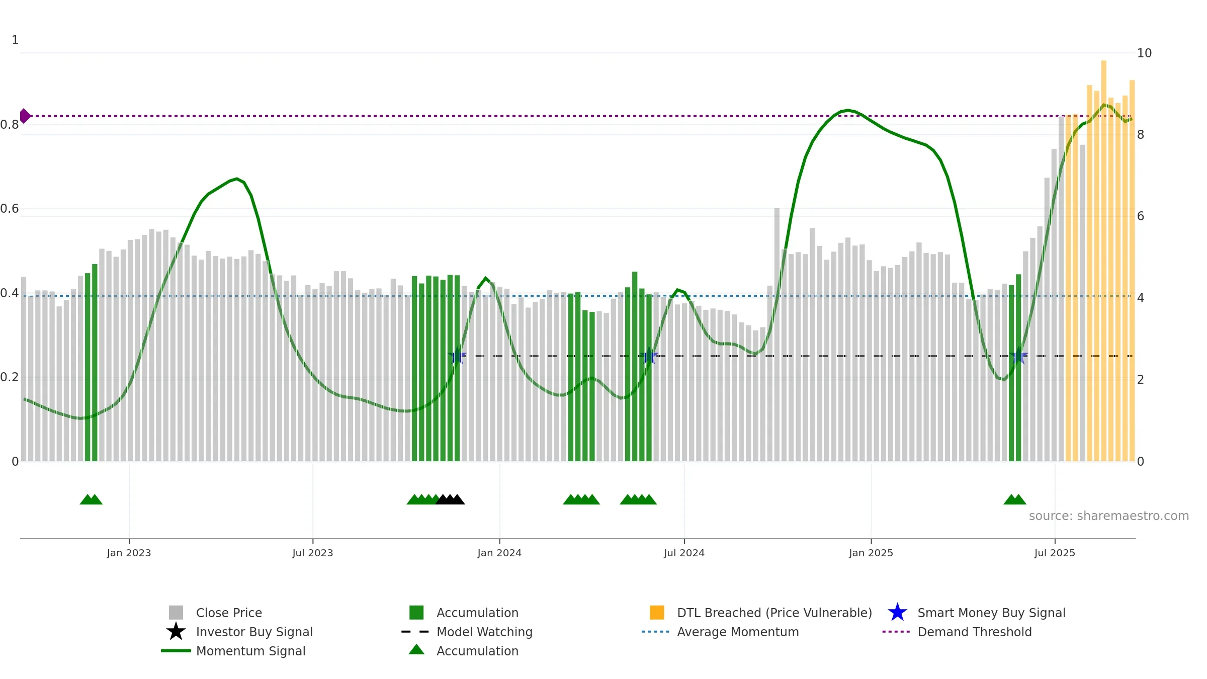
Task: Click the Smart Money Buy Signal legend star
Action: [x=897, y=613]
